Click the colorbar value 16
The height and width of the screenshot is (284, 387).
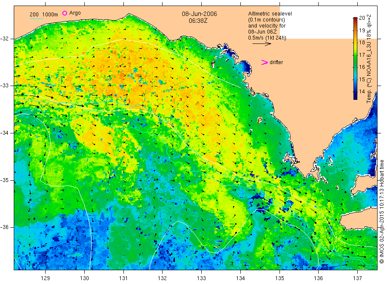point(362,67)
